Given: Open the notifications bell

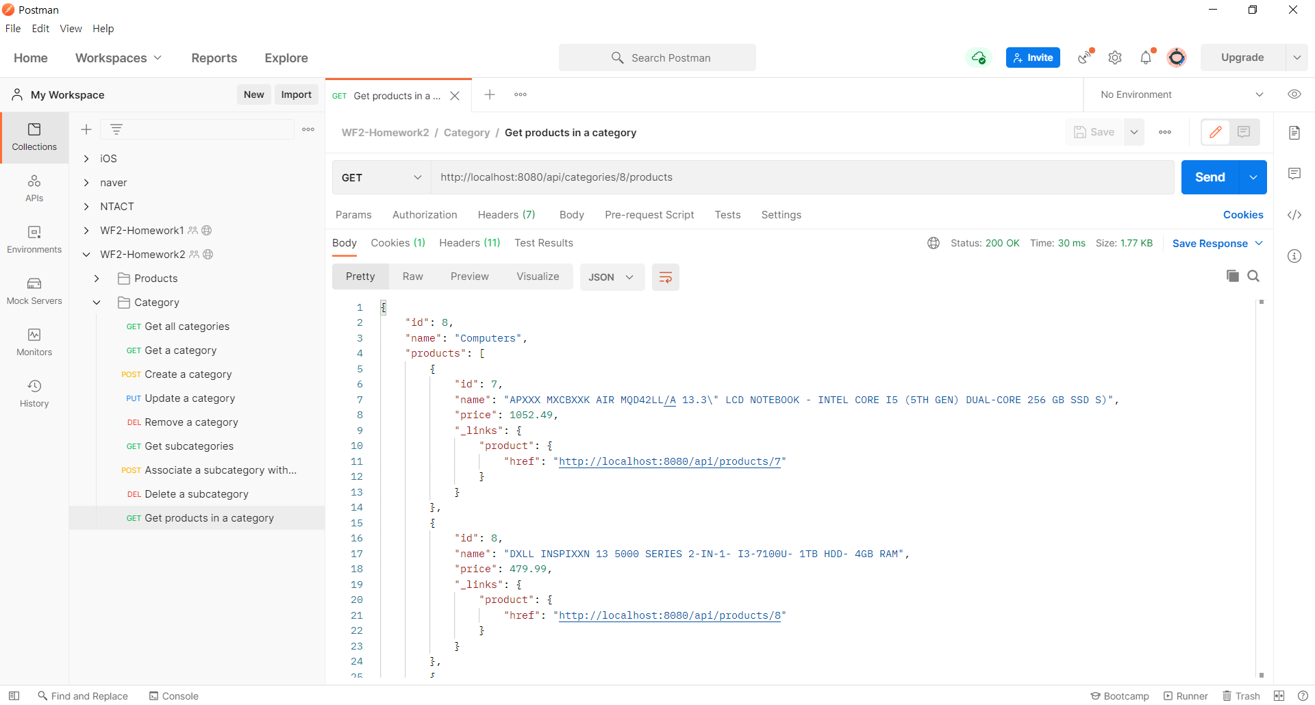Looking at the screenshot, I should click(1146, 57).
